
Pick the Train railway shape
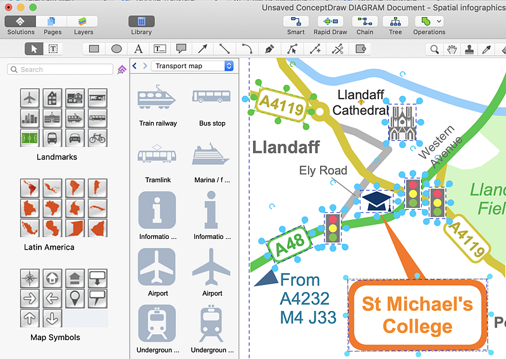(x=156, y=97)
